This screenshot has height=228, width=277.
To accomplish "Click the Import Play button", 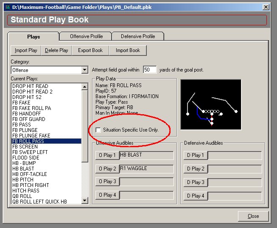I will [26, 50].
